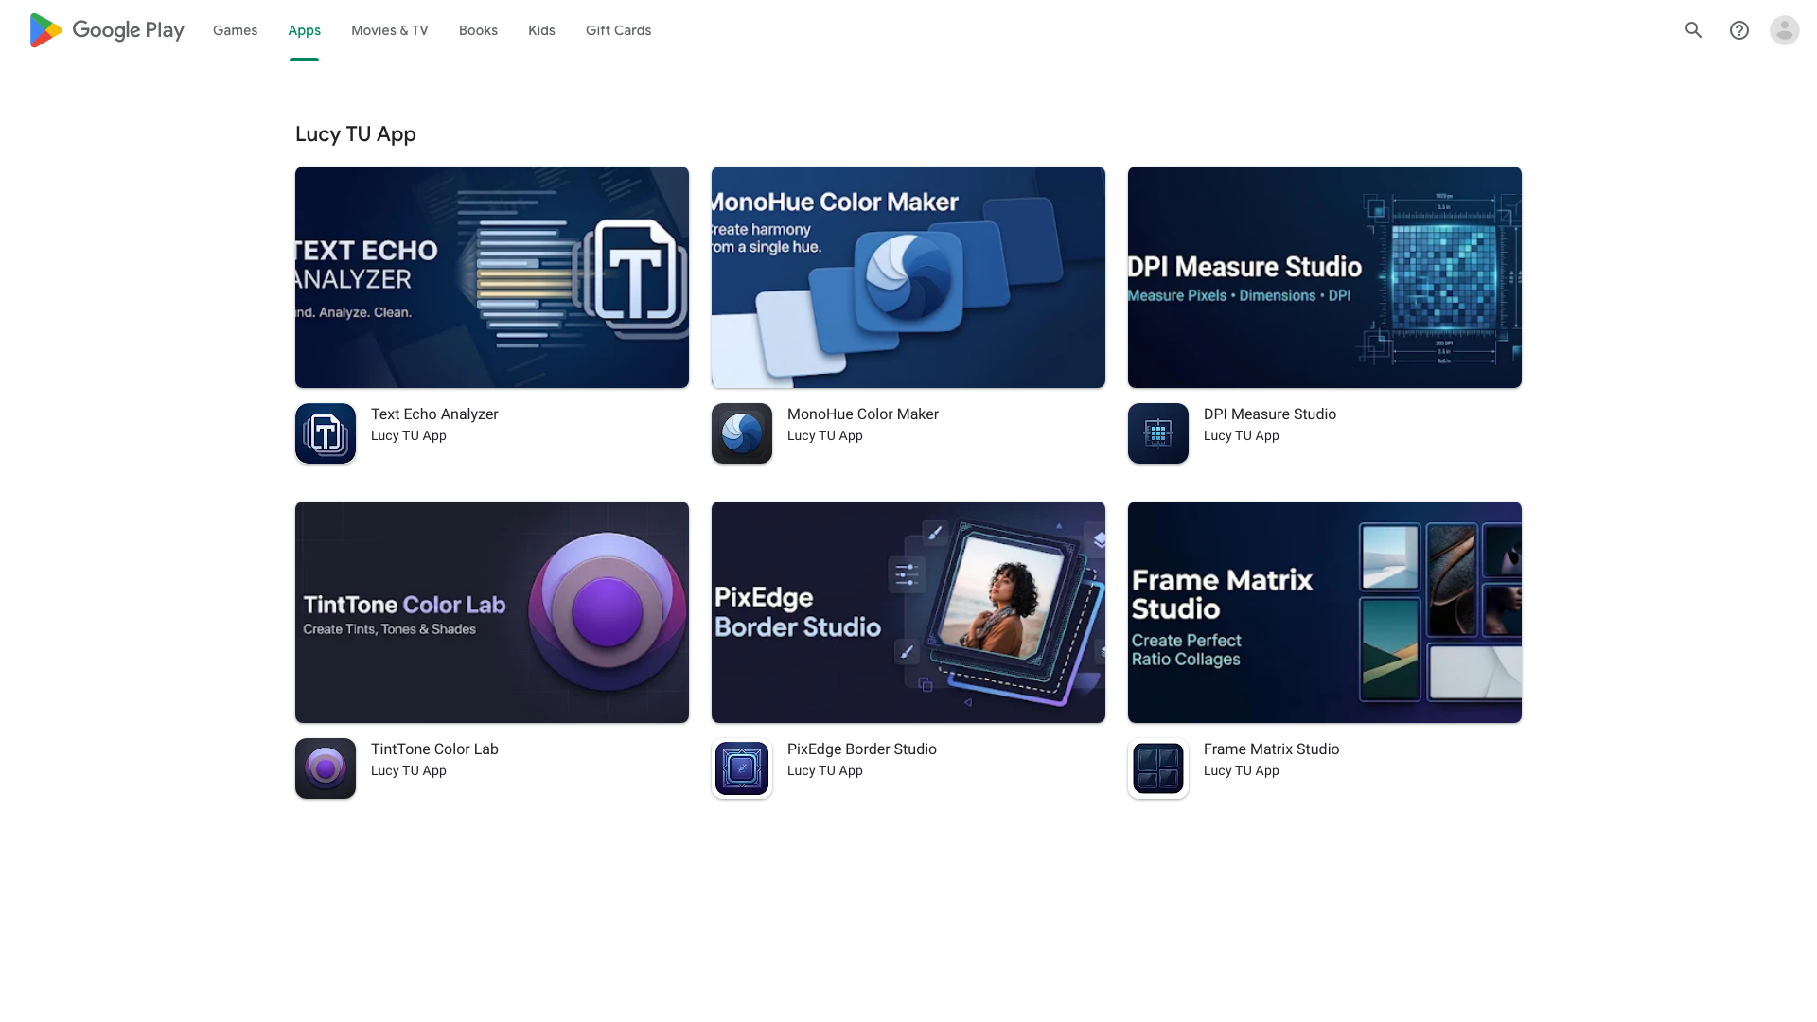Viewport: 1817px width, 1022px height.
Task: Open the Frame Matrix Studio banner image
Action: tap(1325, 612)
